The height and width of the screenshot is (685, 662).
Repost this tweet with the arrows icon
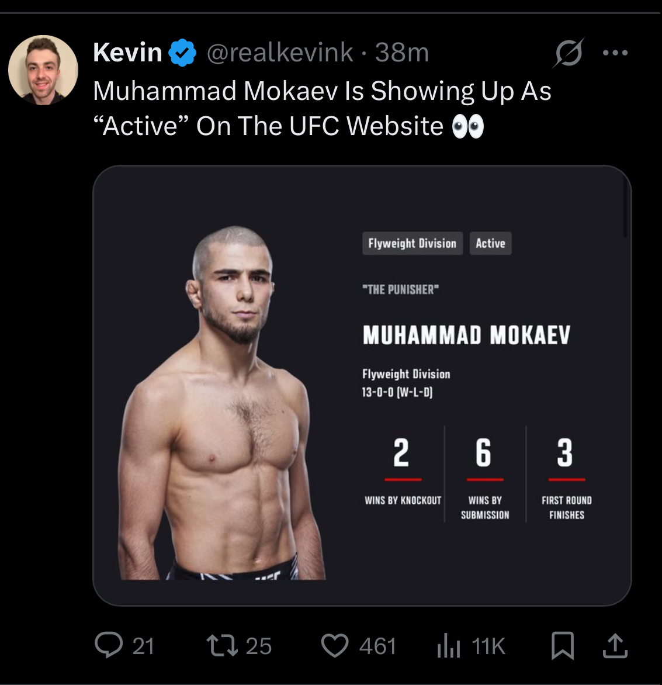tap(222, 646)
